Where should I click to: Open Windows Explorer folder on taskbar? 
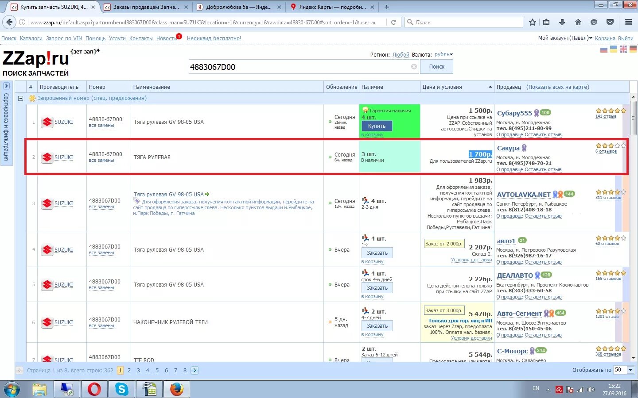(x=39, y=390)
